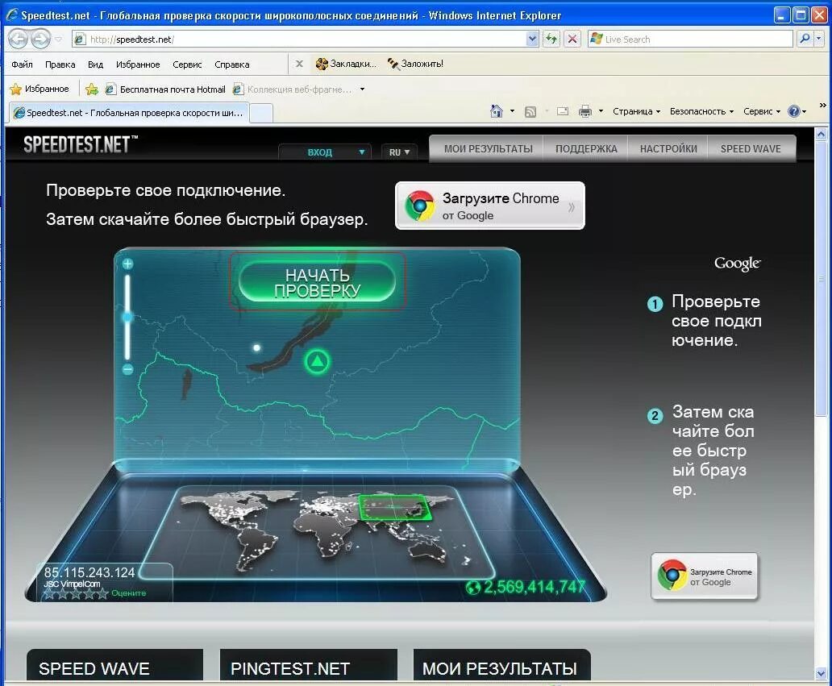Image resolution: width=832 pixels, height=686 pixels.
Task: Click the add to favorites bar star icon
Action: point(92,89)
